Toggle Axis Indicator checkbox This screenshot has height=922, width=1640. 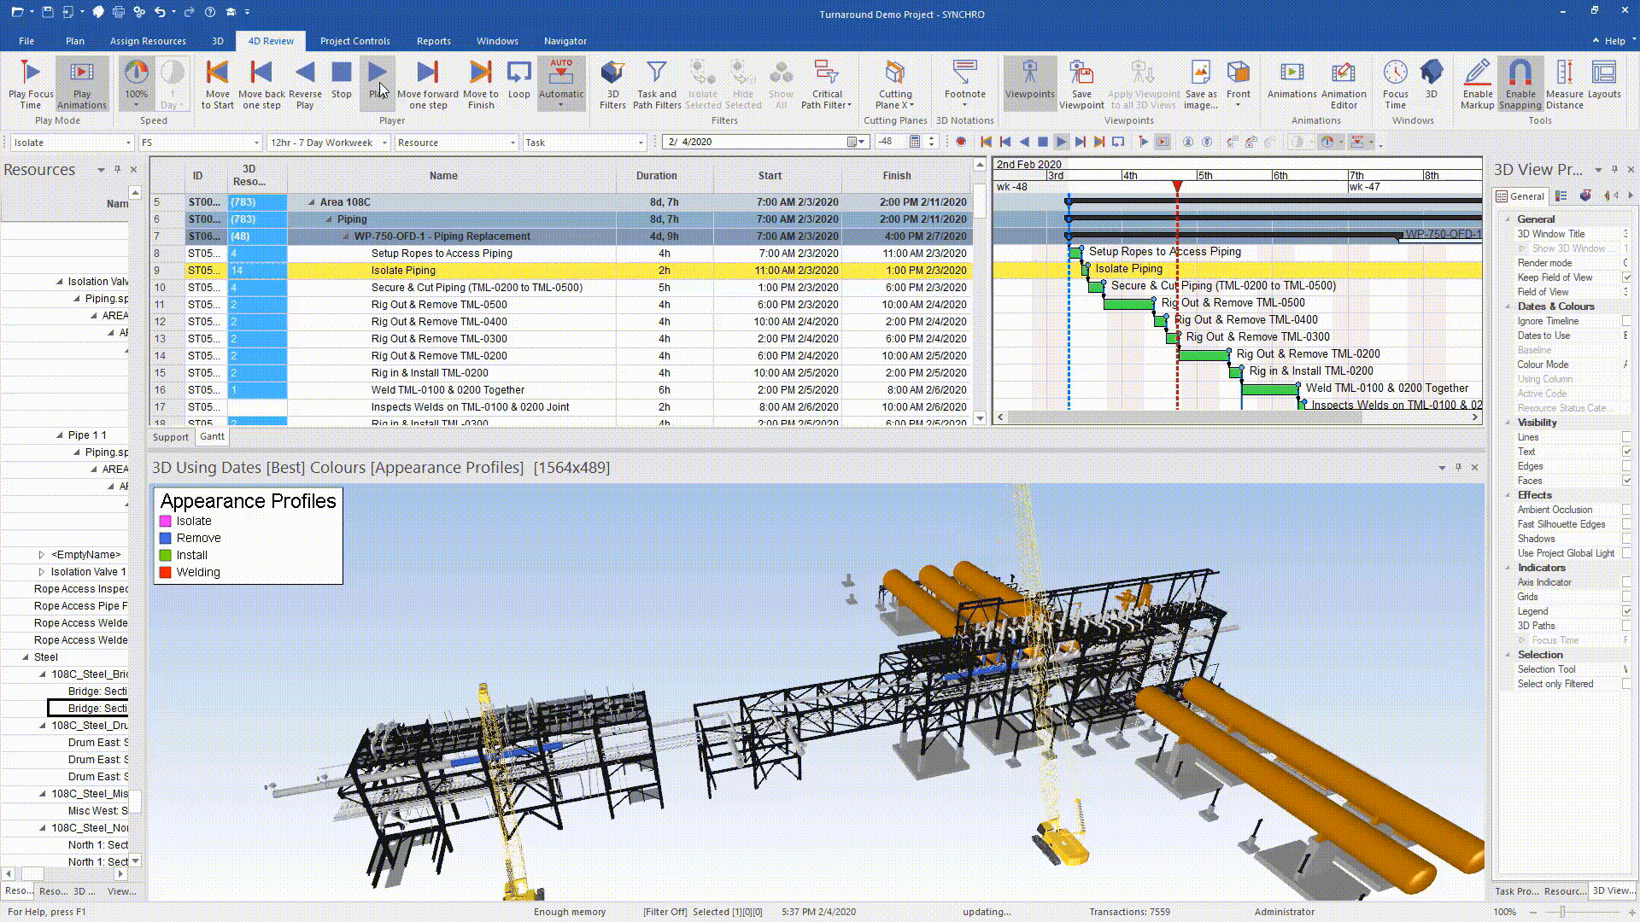1626,582
